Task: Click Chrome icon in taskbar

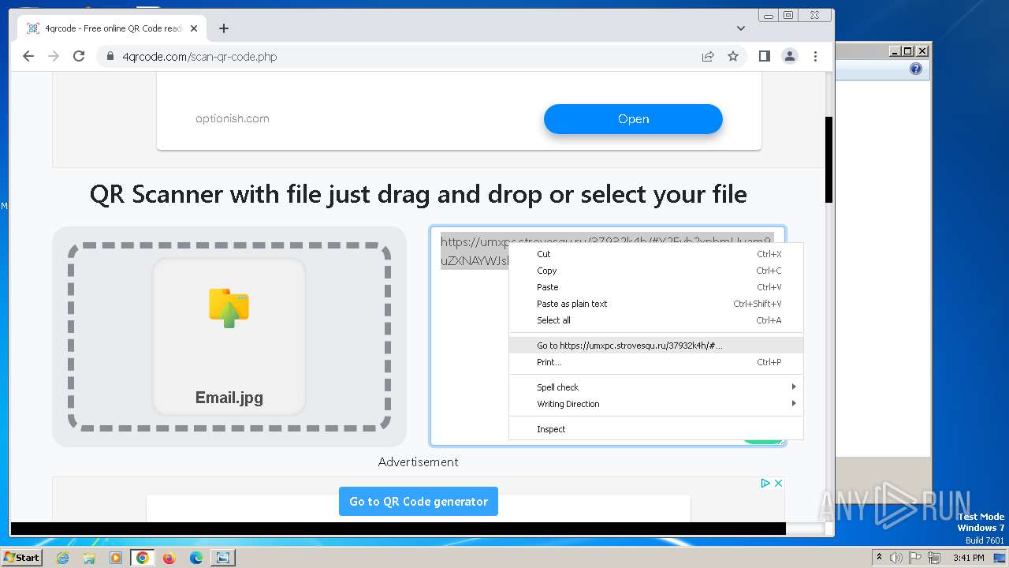Action: (x=143, y=558)
